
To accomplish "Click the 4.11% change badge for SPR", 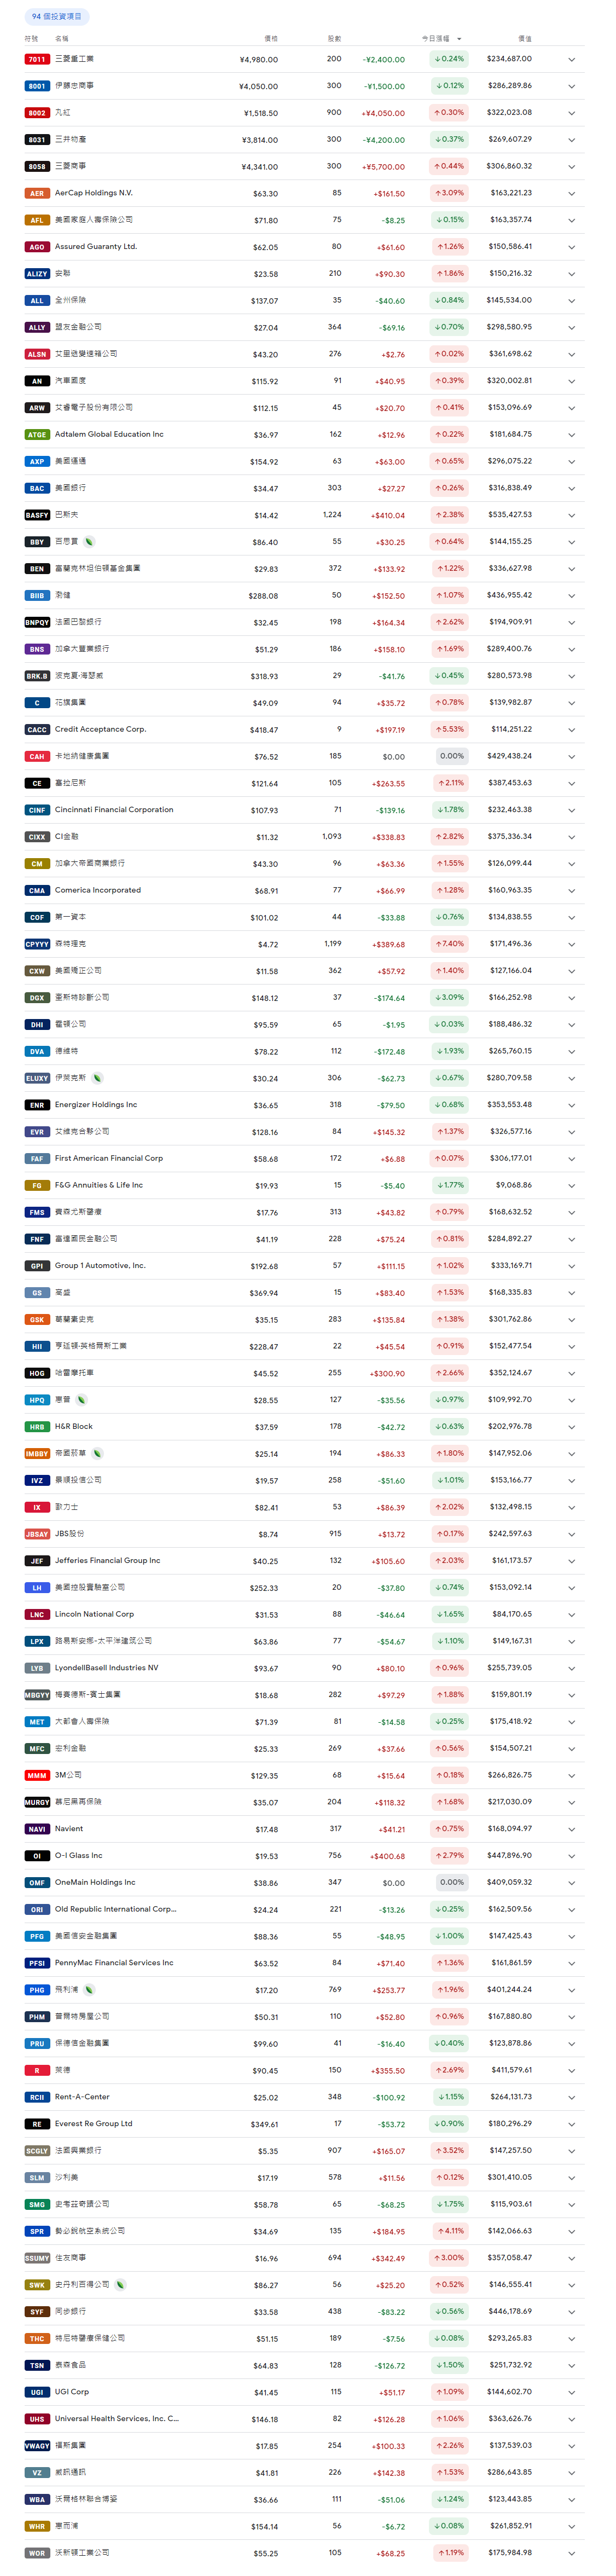I will [x=450, y=2231].
